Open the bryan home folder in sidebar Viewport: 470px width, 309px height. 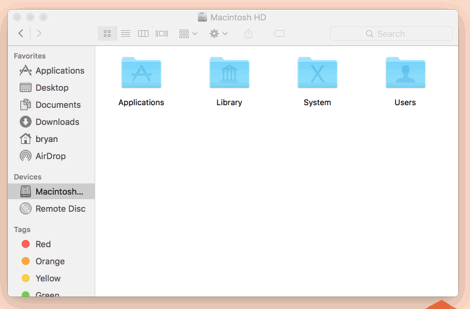tap(51, 139)
